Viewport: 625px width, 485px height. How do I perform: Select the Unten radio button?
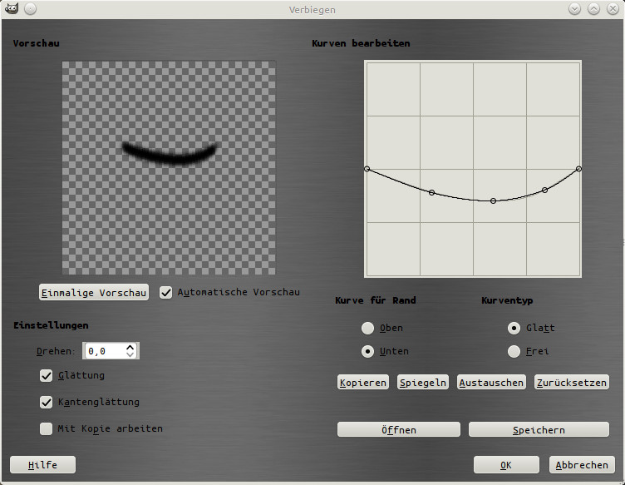coord(367,351)
